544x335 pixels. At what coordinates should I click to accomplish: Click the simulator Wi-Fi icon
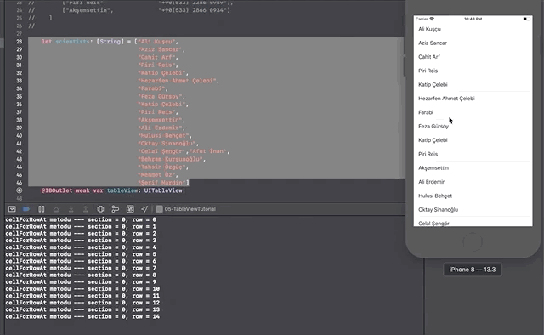[432, 19]
